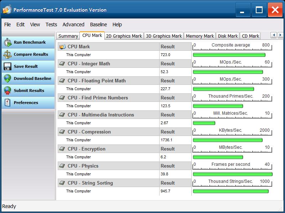Image resolution: width=285 pixels, height=213 pixels.
Task: Open the View menu
Action: point(35,24)
